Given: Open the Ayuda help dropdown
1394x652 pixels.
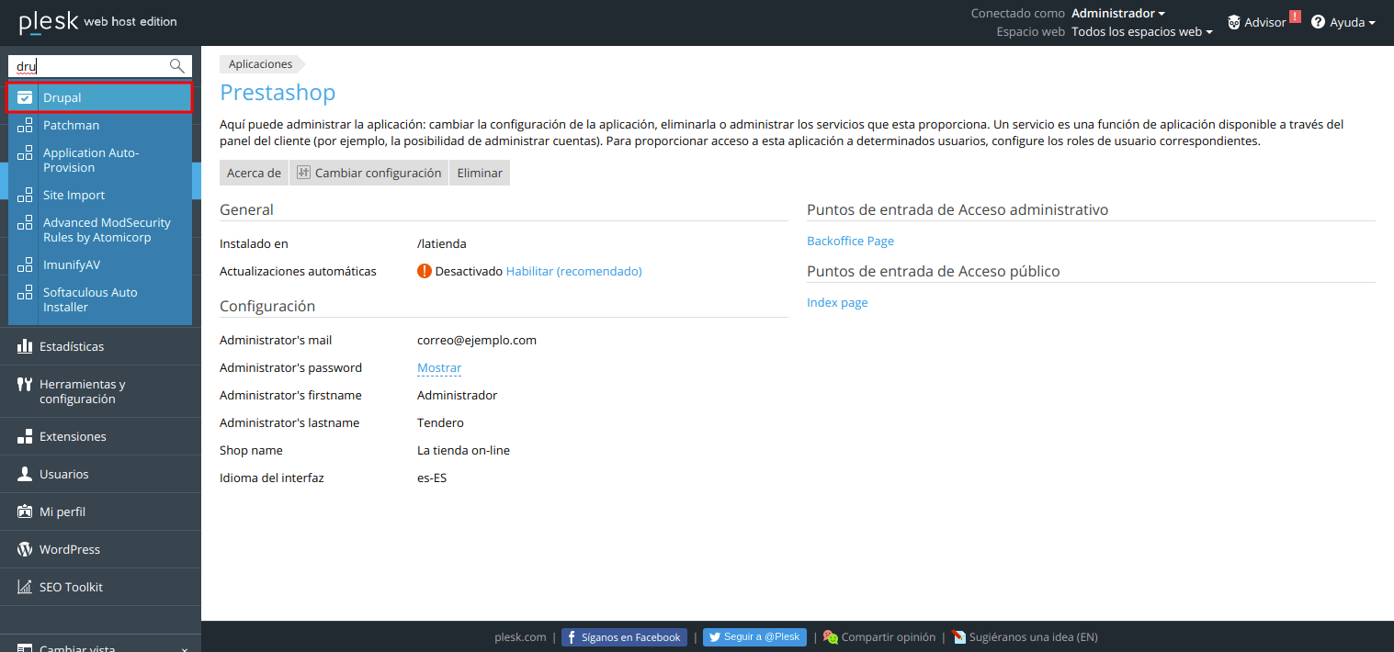Looking at the screenshot, I should coord(1343,22).
